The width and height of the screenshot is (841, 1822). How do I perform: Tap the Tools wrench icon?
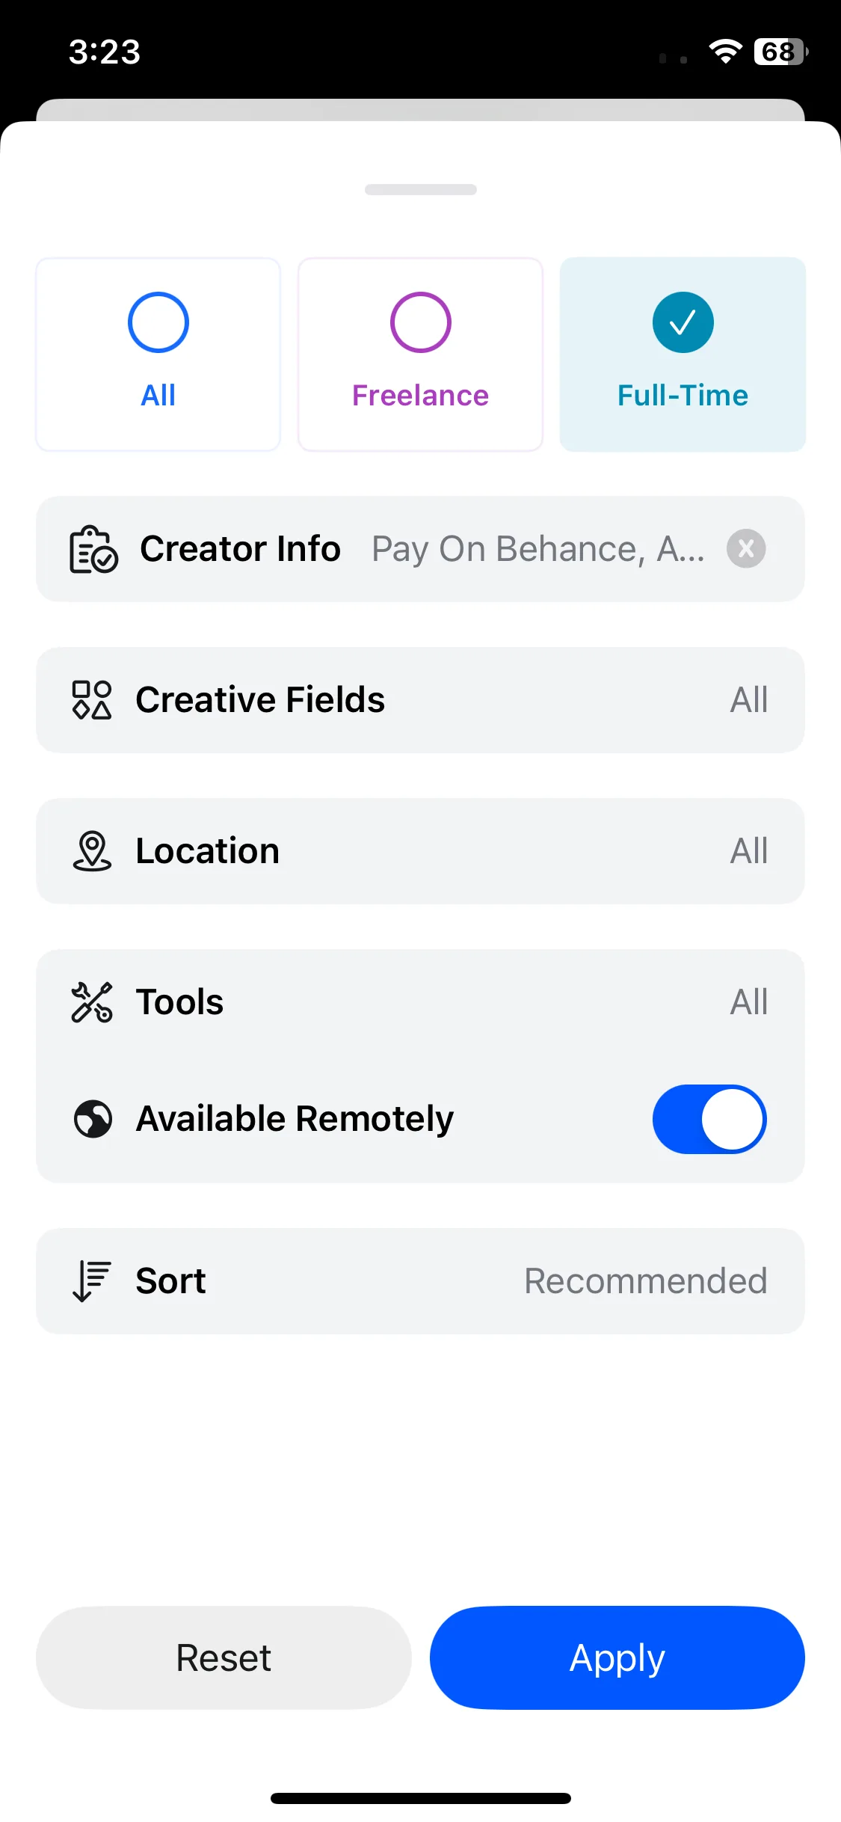pyautogui.click(x=92, y=1002)
